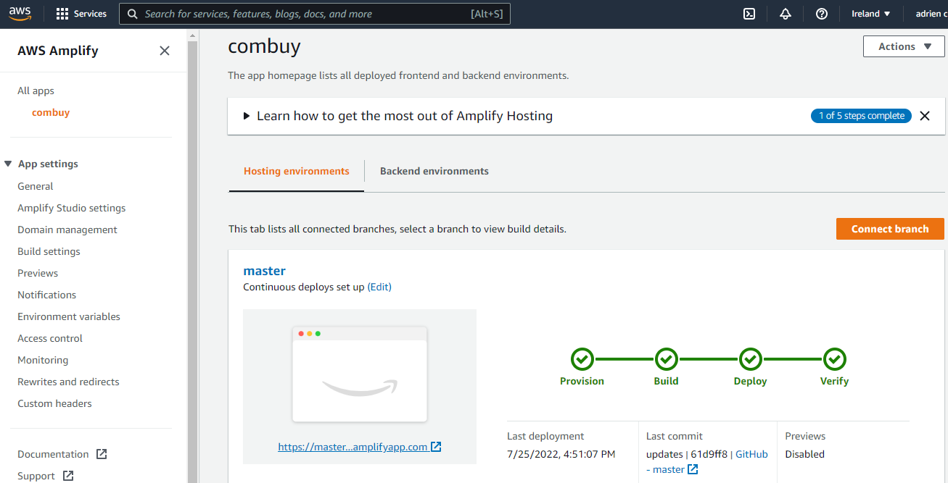Go to All apps
This screenshot has height=483, width=948.
[36, 91]
